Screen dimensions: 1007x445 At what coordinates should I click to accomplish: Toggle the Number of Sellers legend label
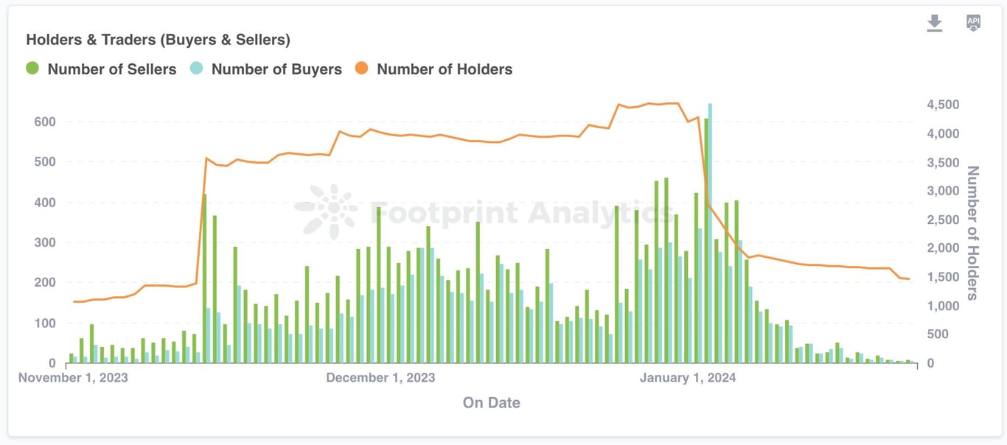click(112, 69)
